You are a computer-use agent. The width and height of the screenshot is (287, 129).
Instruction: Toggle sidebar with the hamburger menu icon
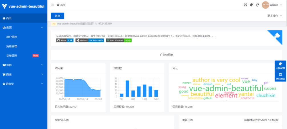point(53,5)
